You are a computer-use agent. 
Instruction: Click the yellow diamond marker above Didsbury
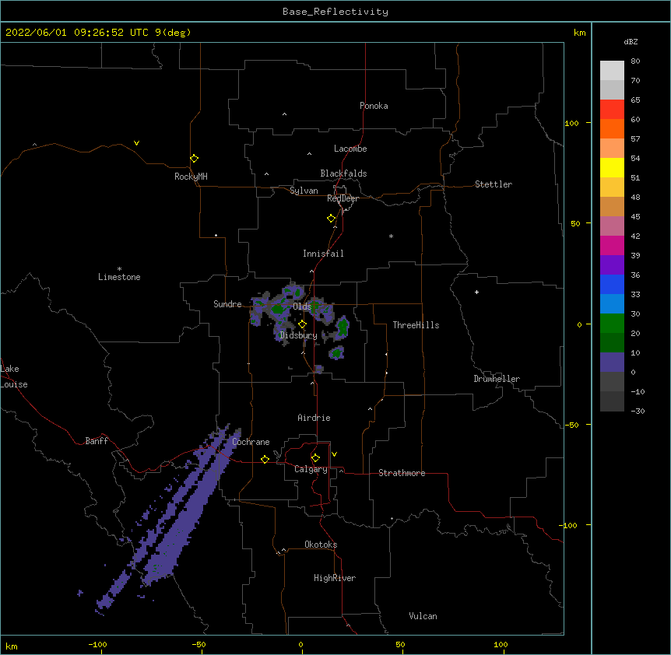pos(302,324)
